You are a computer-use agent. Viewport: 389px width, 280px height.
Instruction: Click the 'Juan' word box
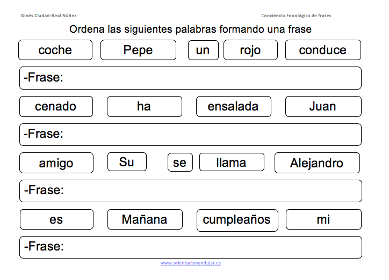point(323,106)
